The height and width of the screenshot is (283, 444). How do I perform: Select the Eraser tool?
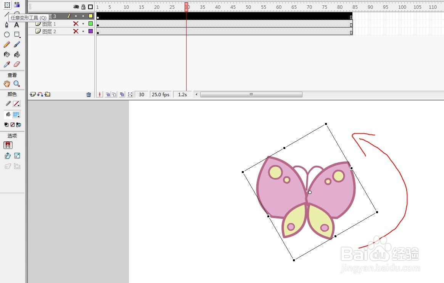tap(17, 65)
